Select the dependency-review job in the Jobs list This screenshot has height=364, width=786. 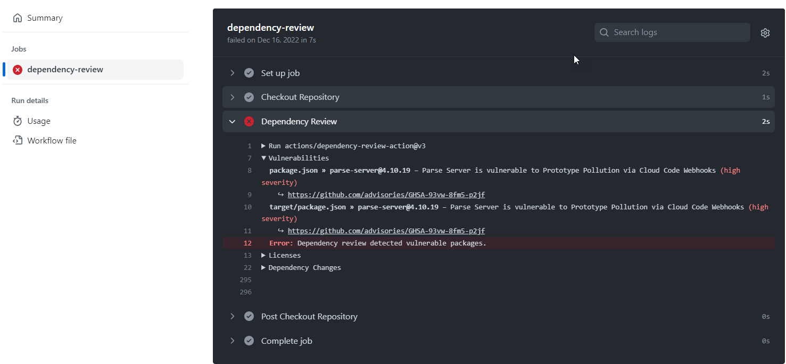click(65, 69)
